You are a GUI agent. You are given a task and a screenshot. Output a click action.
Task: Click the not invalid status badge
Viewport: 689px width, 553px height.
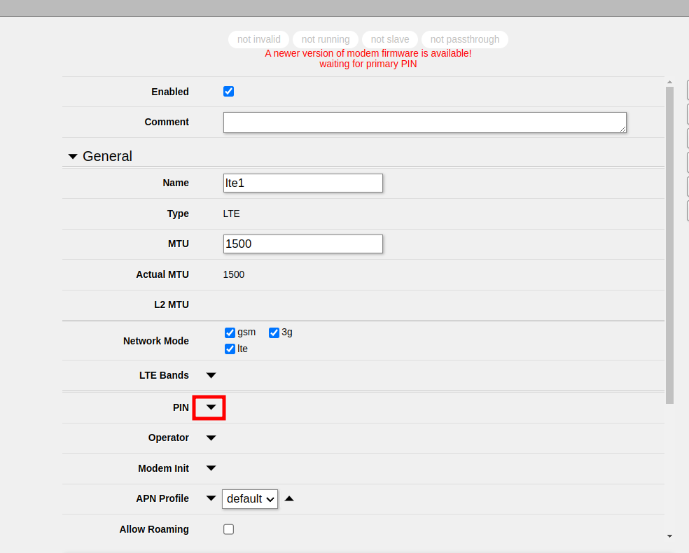pyautogui.click(x=259, y=39)
